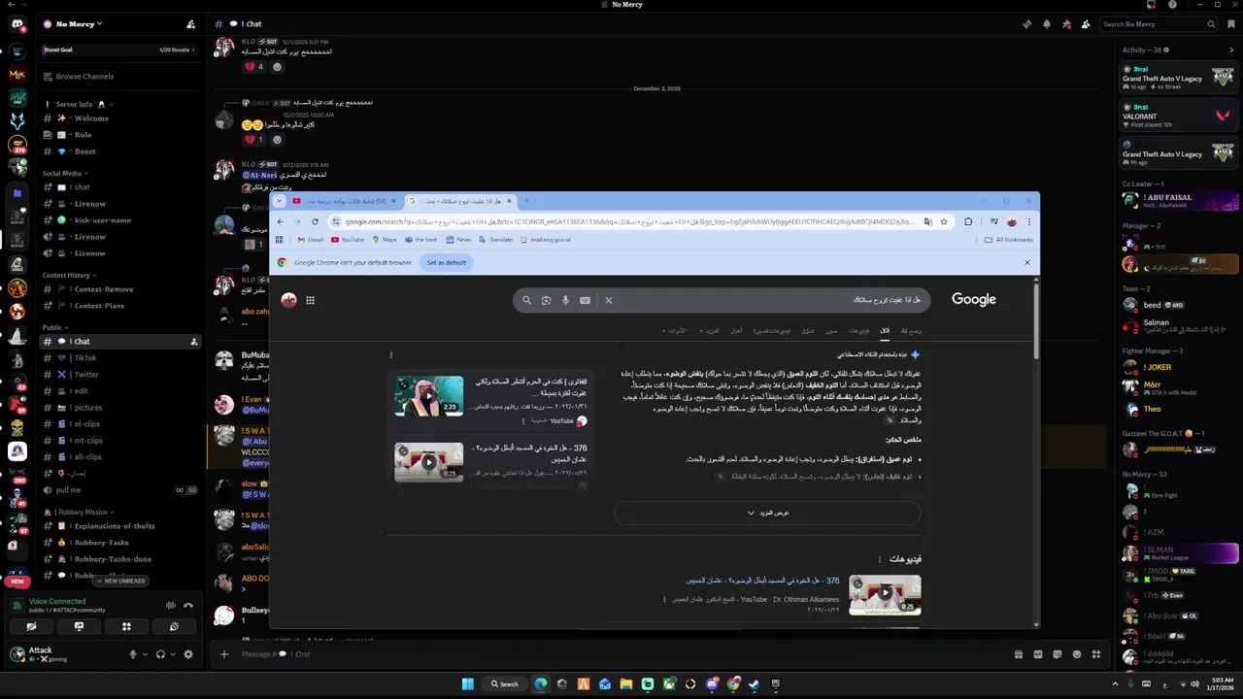Expand microphone input options arrow

point(145,654)
